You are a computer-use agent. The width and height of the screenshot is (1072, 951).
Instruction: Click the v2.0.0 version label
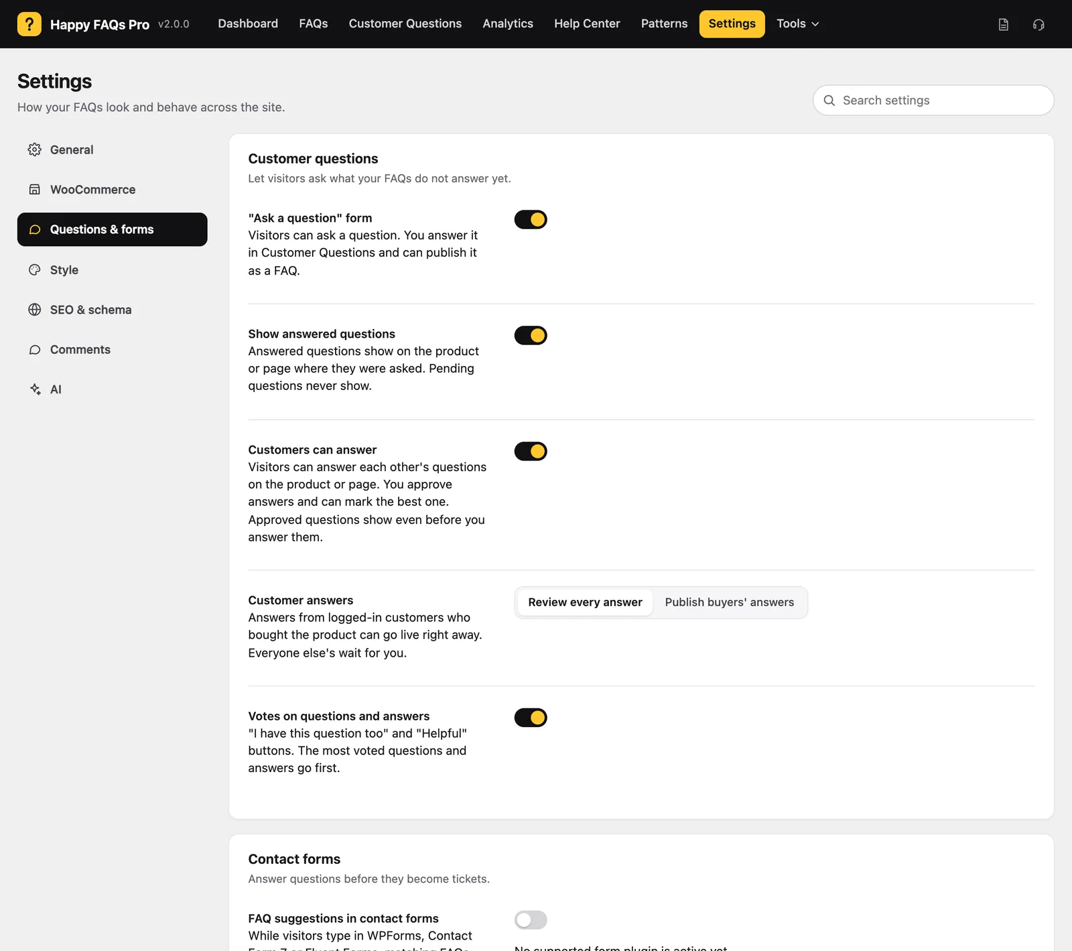[174, 24]
